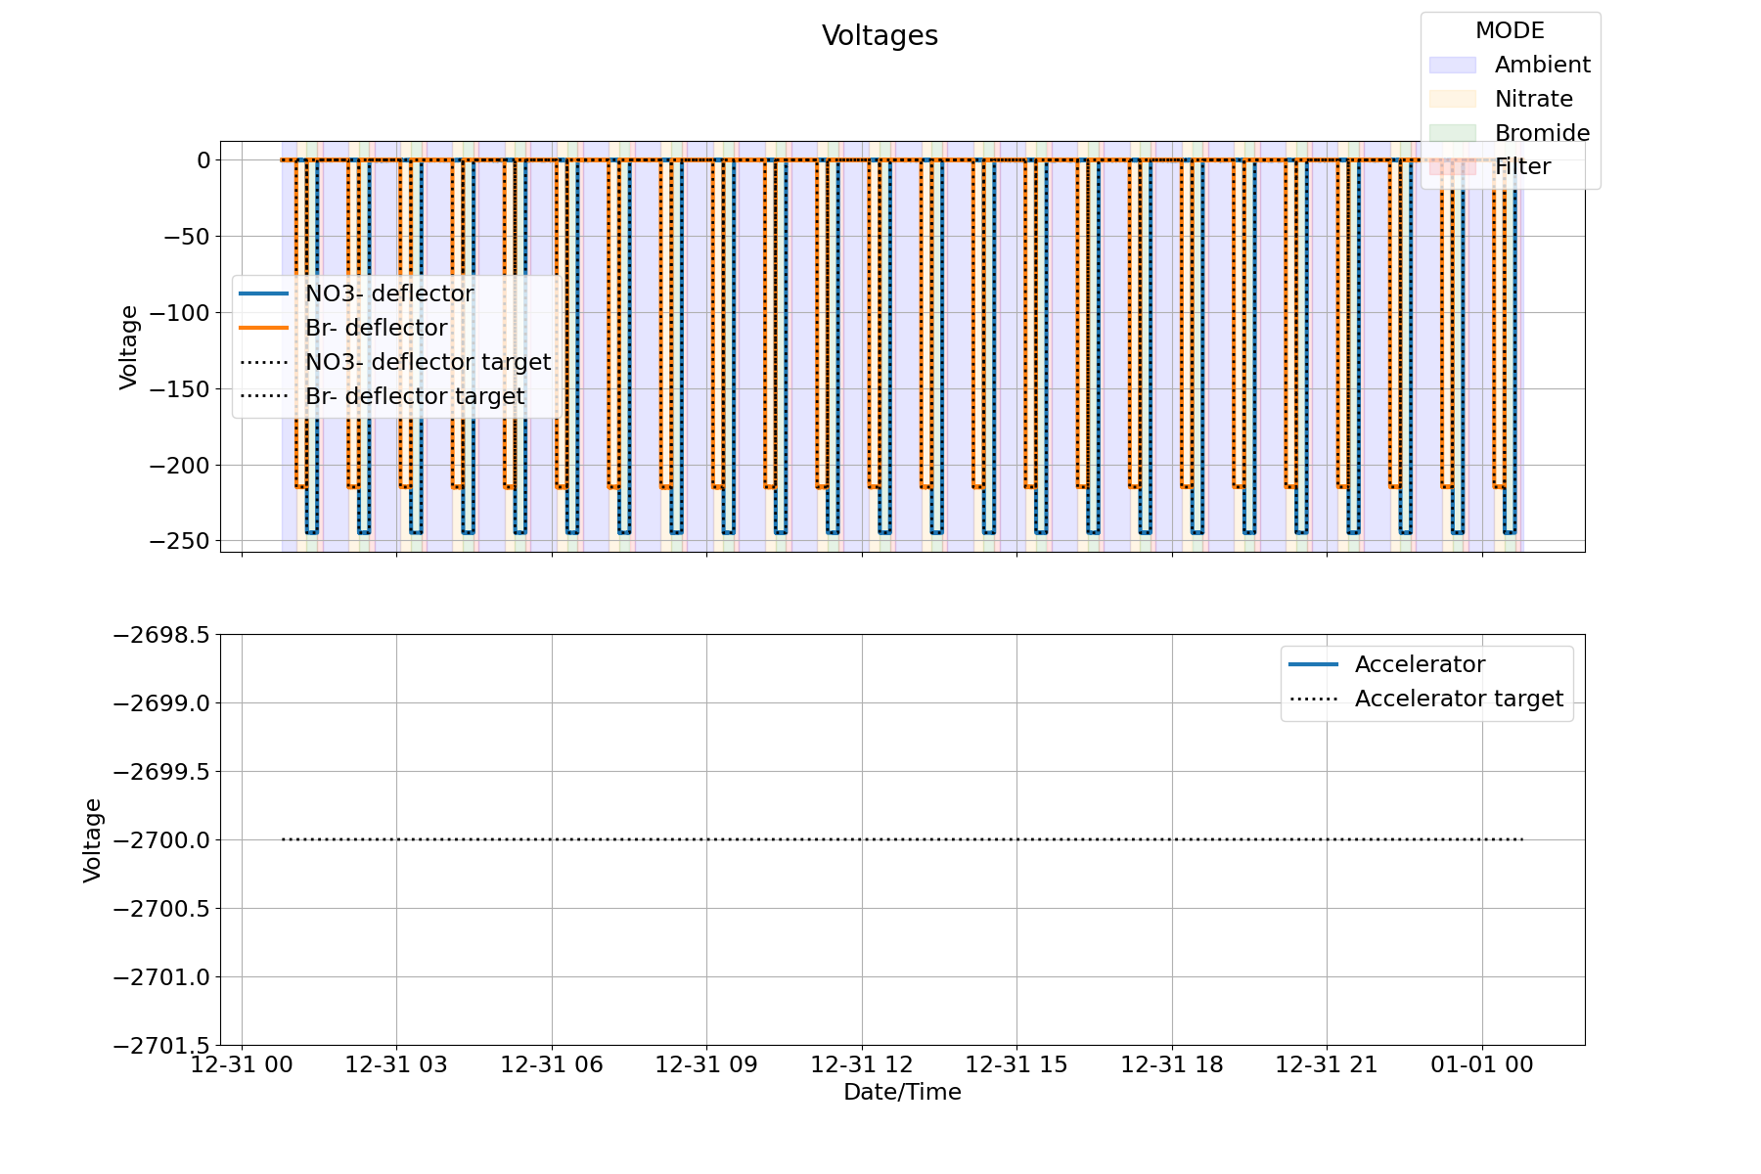Click the 01-01 00 x-axis tick label
This screenshot has width=1761, height=1174.
1481,1064
